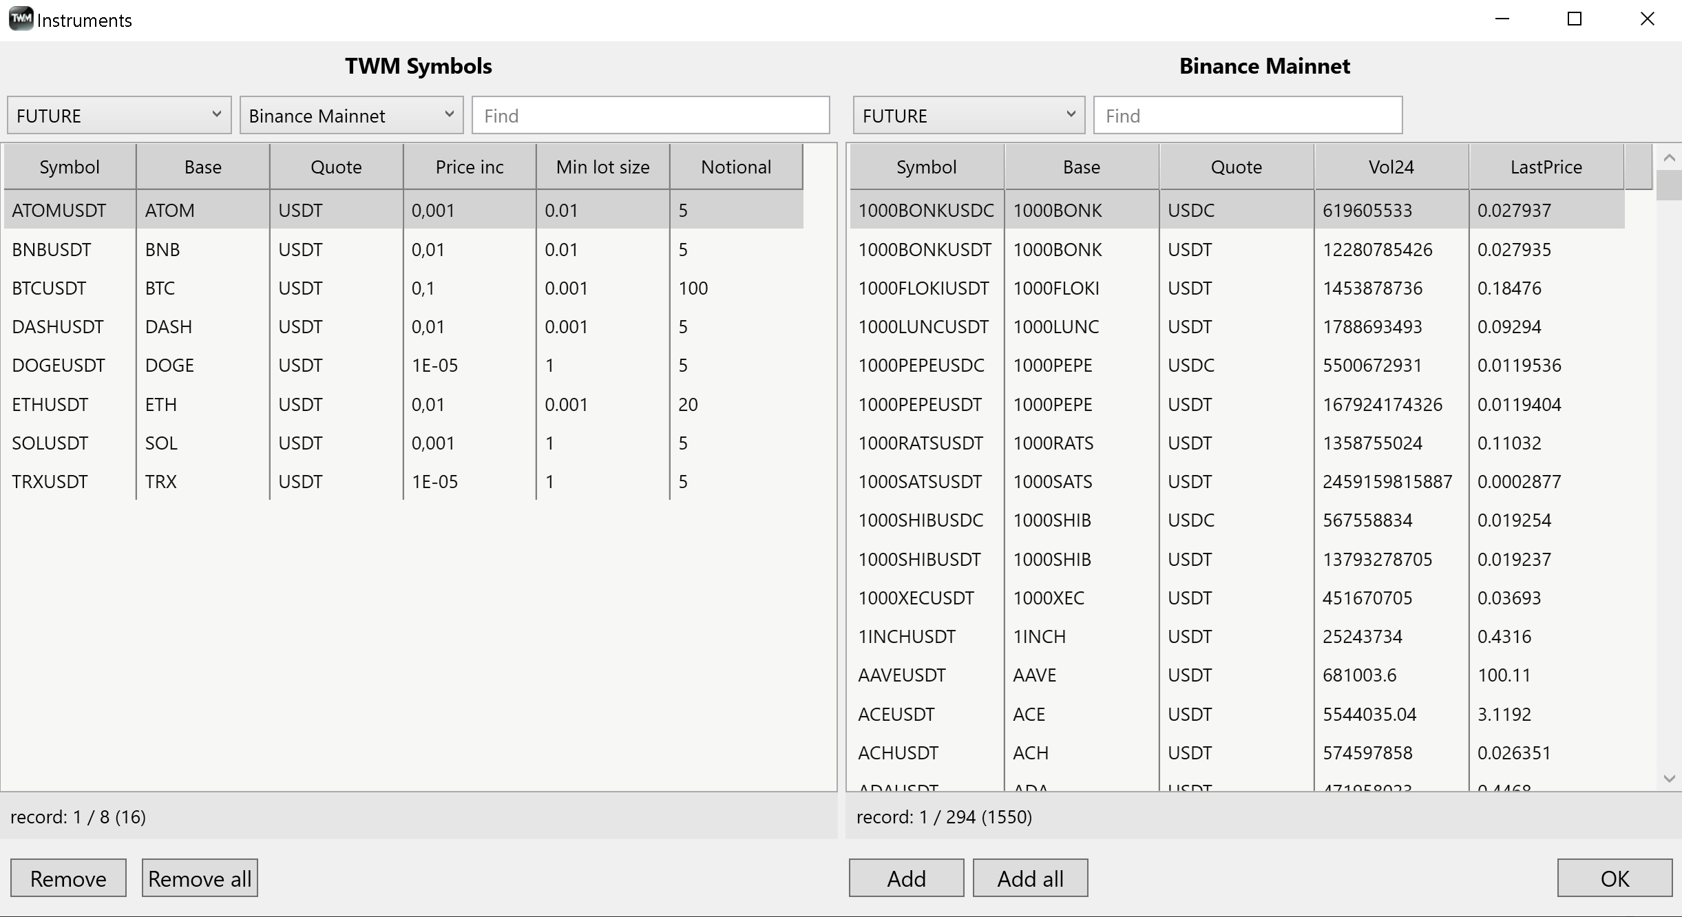
Task: Click LastPrice 100.11 in AAVEUSDT row
Action: tap(1504, 675)
